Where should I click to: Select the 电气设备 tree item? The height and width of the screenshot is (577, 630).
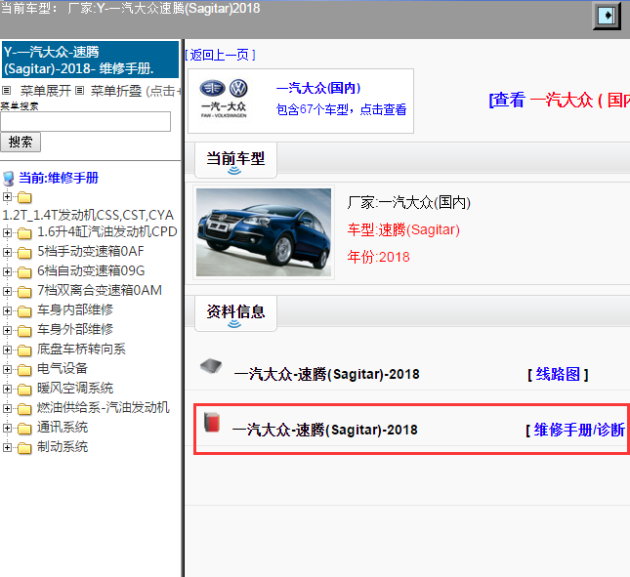tap(63, 369)
